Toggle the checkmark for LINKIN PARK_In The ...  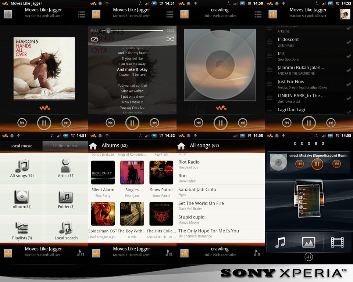point(349,98)
